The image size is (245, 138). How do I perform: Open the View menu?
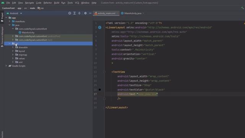click(20, 3)
